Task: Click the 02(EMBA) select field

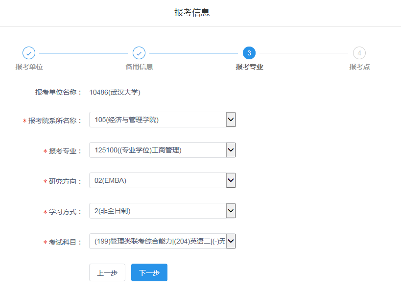Action: (162, 180)
